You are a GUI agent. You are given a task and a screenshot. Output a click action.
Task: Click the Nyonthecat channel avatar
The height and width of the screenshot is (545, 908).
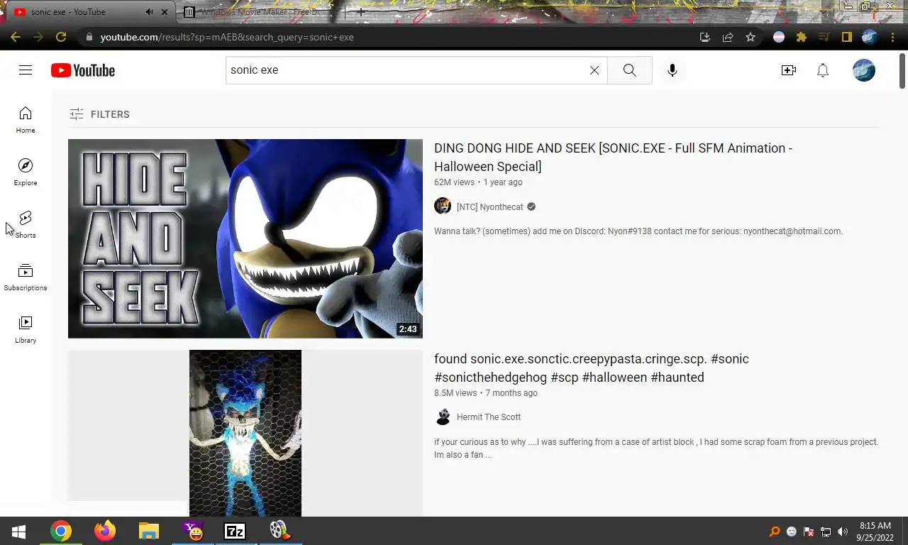(443, 207)
